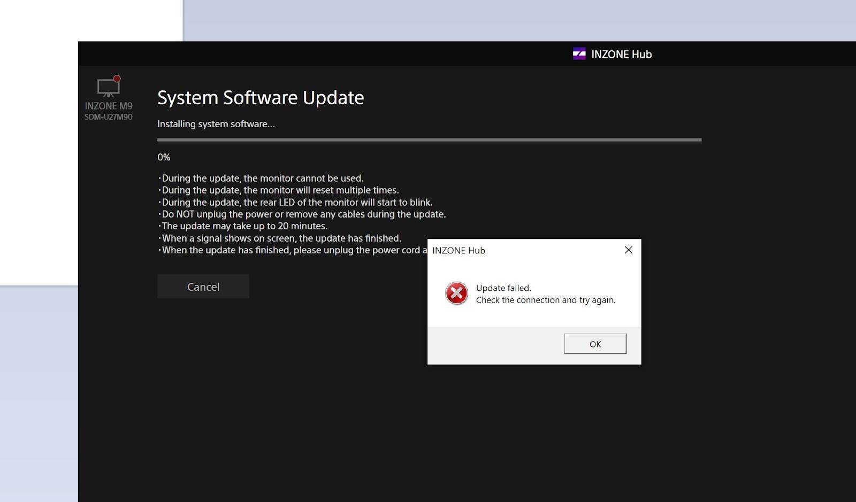Click the red error icon in dialog
Viewport: 856px width, 502px height.
457,294
